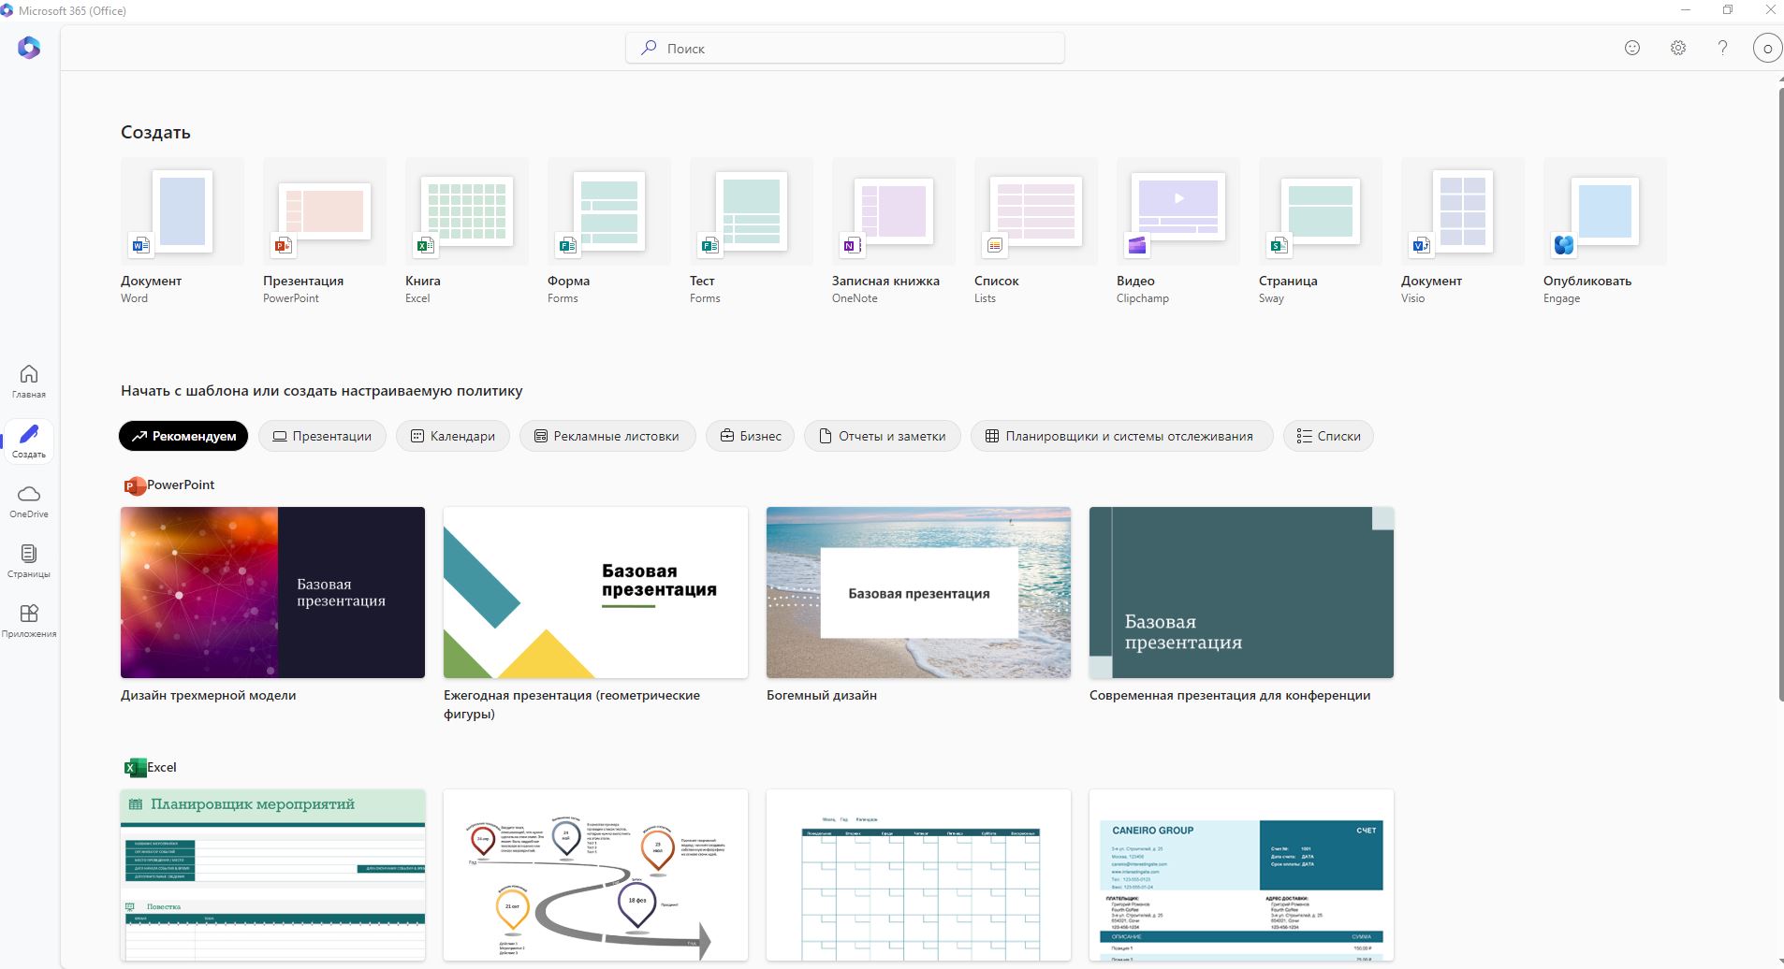Open Современная презентация для конференции thumbnail
The height and width of the screenshot is (969, 1784).
(1241, 592)
